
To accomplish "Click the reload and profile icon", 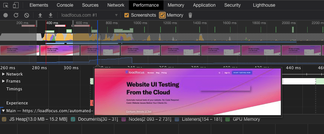I will coord(16,15).
